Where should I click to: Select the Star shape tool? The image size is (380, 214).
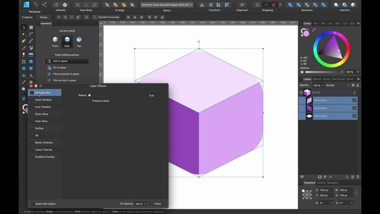tap(24, 75)
